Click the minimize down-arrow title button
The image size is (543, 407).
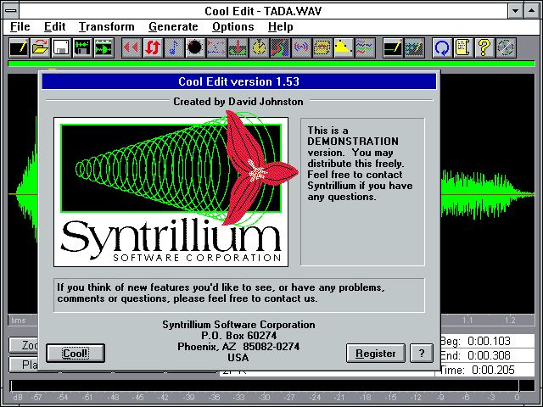pos(515,11)
